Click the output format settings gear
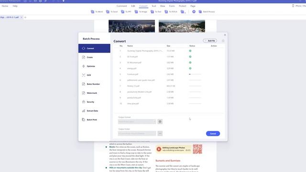The height and width of the screenshot is (172, 306). click(160, 121)
